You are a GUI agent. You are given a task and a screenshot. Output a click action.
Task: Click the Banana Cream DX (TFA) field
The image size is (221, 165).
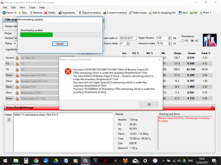40,75
